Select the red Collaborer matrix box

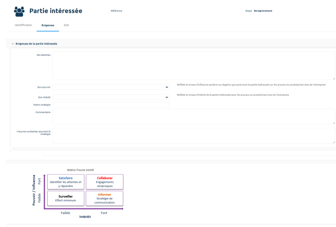point(104,182)
